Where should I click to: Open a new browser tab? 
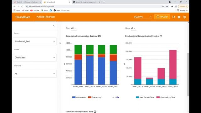(104, 2)
